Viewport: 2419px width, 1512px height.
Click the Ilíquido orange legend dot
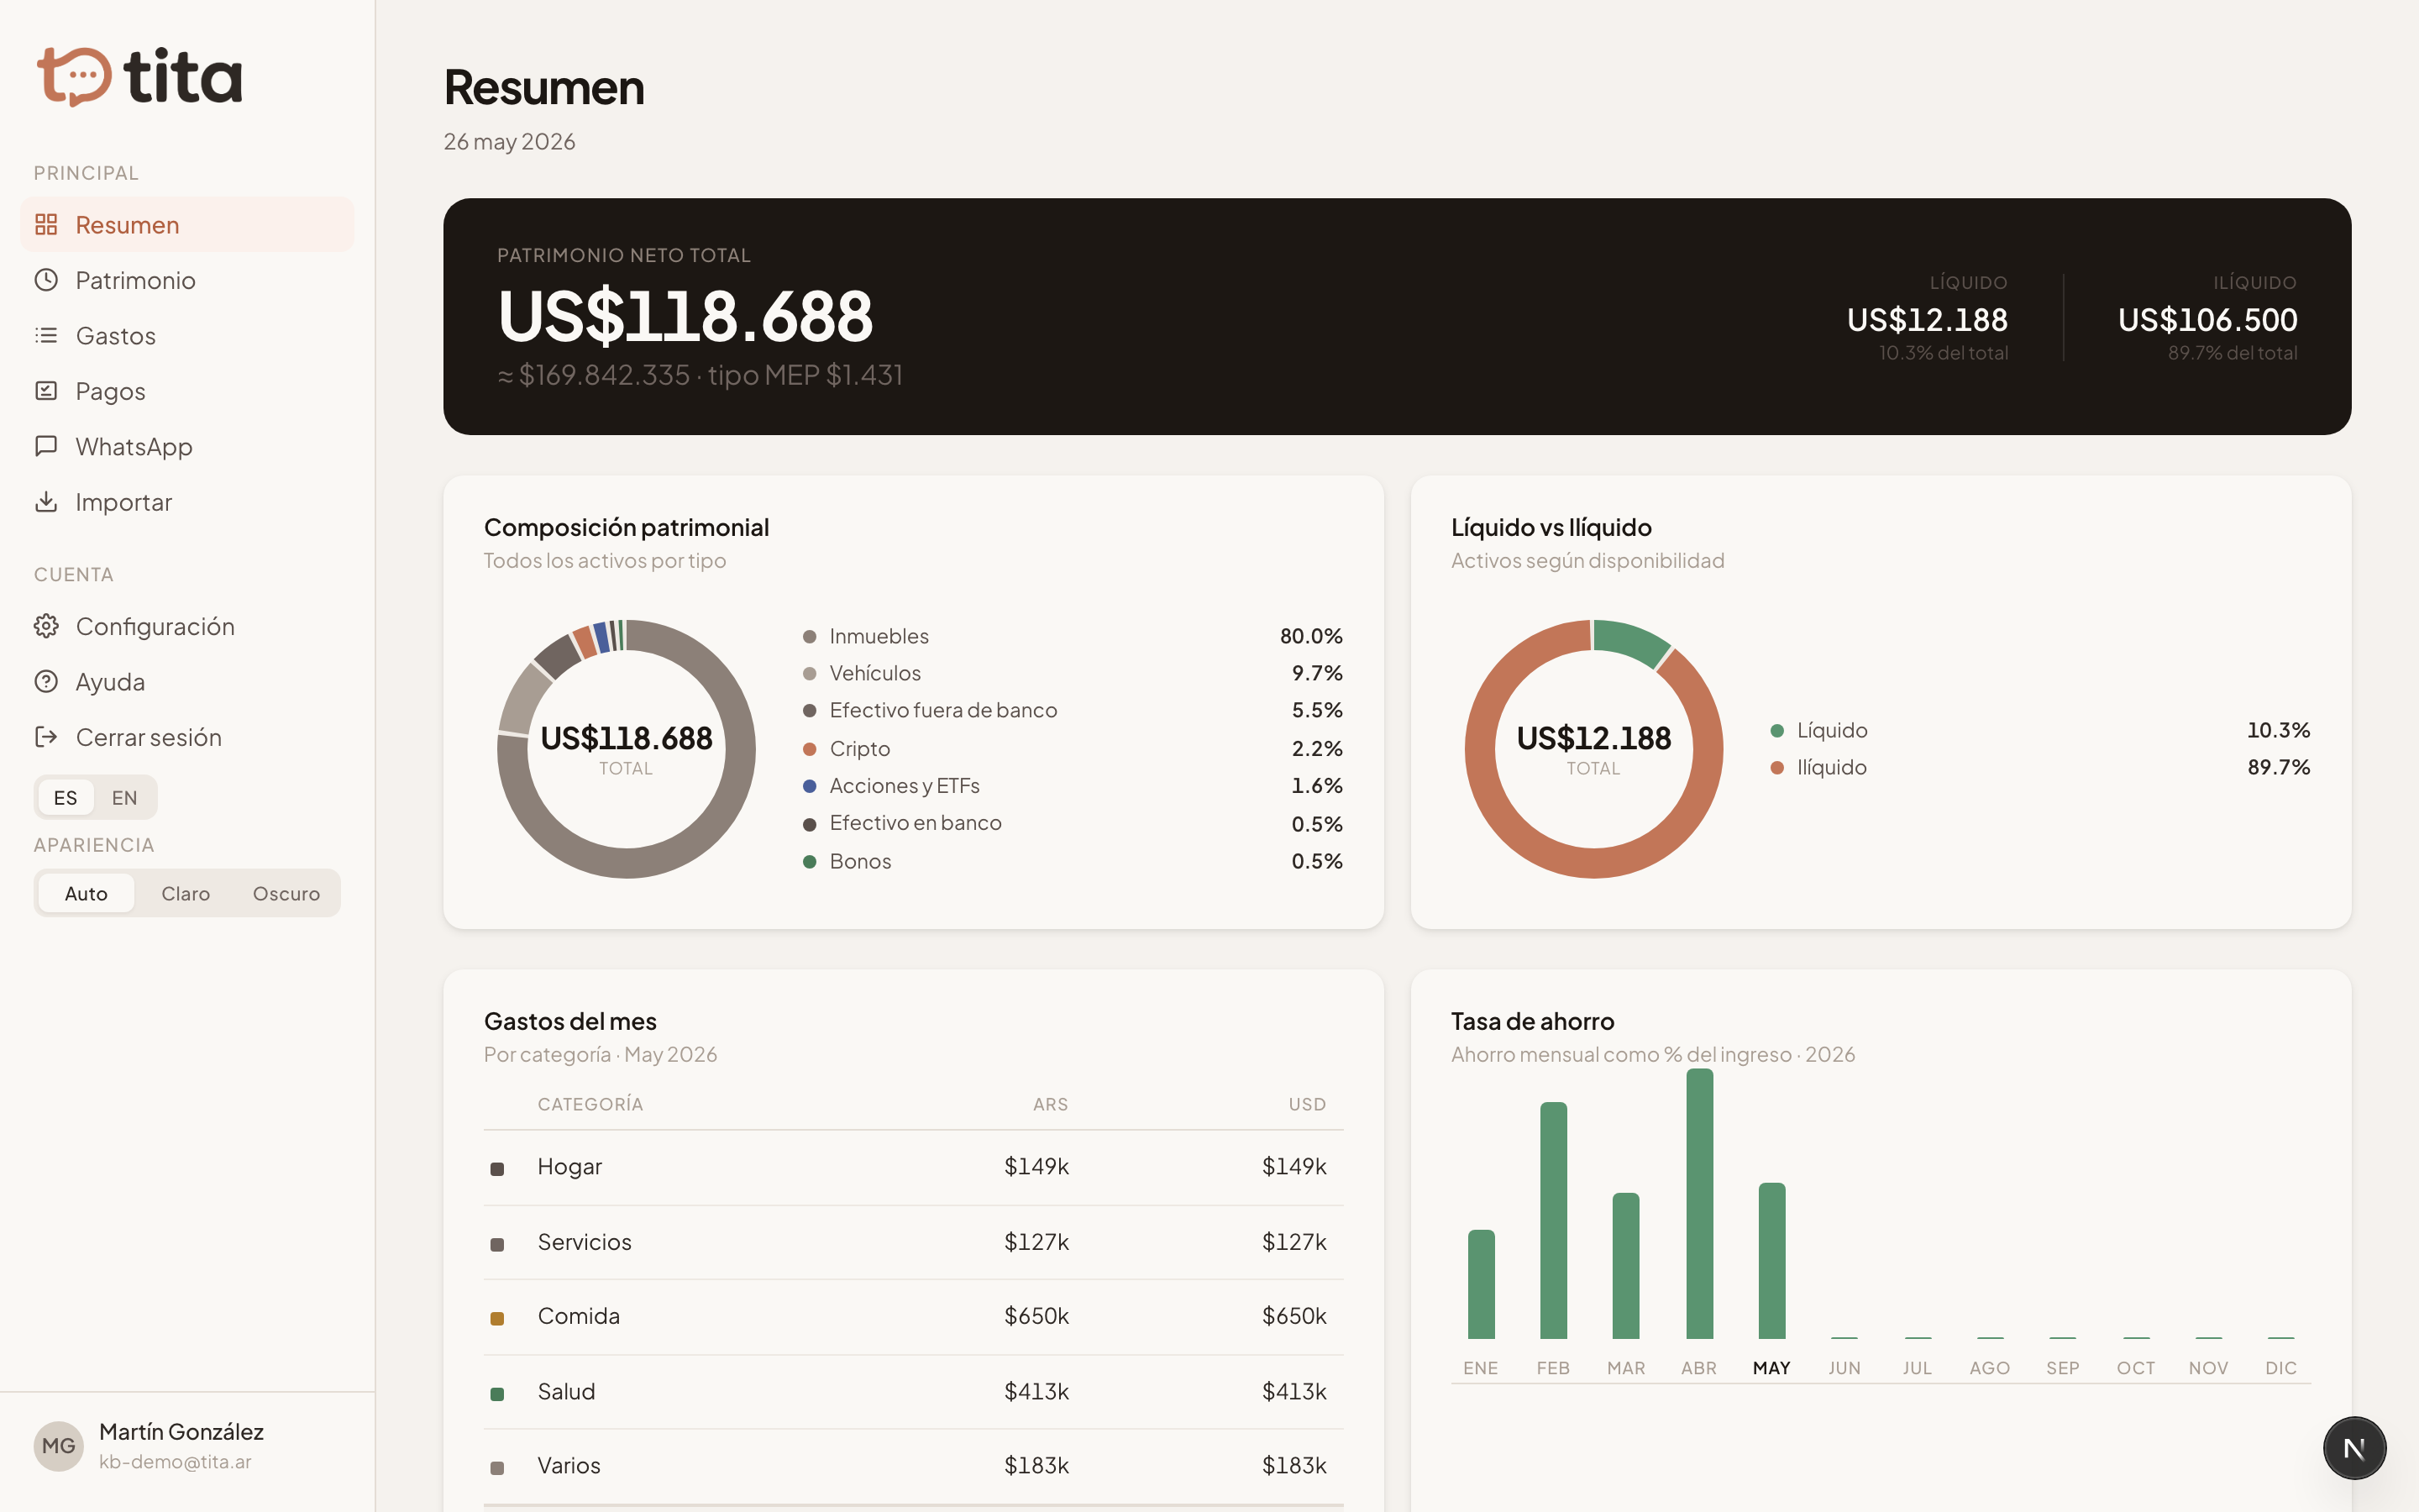pos(1777,768)
